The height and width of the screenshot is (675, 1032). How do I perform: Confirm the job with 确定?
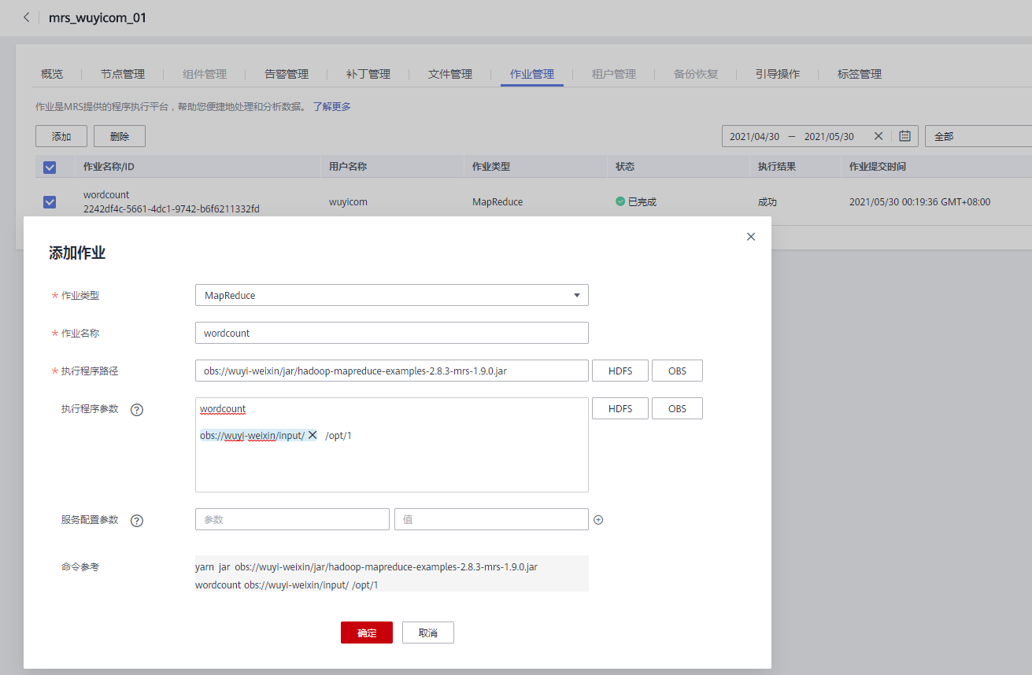367,633
